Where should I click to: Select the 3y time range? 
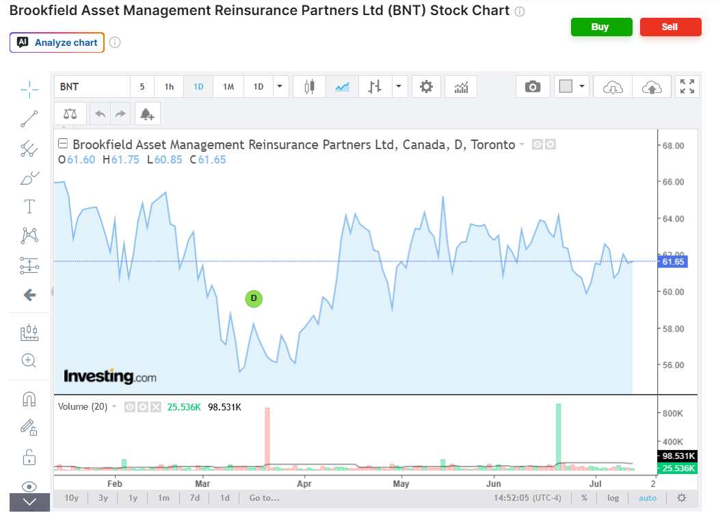click(104, 498)
